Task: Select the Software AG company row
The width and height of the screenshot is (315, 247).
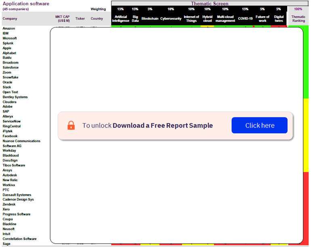Action: [x=12, y=146]
